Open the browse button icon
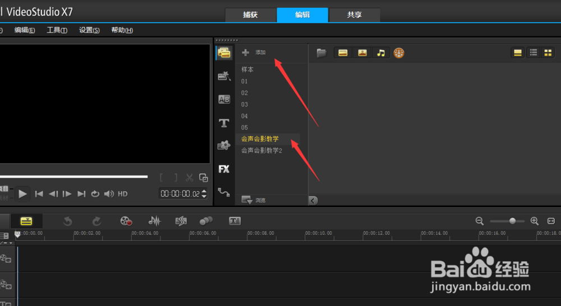 pyautogui.click(x=247, y=200)
